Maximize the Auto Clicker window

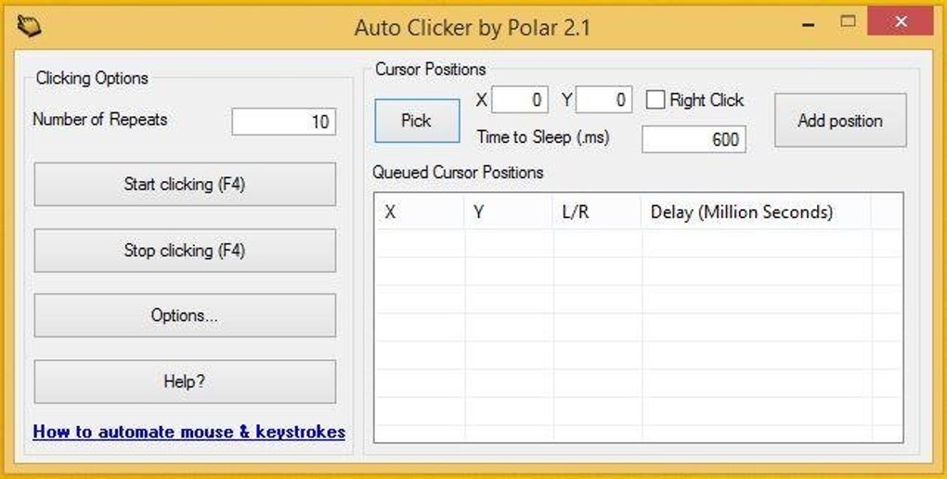point(848,21)
